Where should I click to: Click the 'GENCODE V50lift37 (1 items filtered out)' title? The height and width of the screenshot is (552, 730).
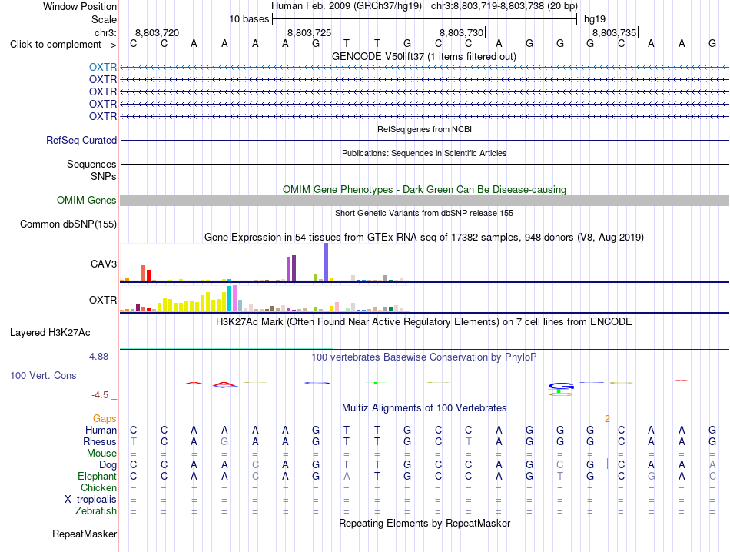pos(424,56)
